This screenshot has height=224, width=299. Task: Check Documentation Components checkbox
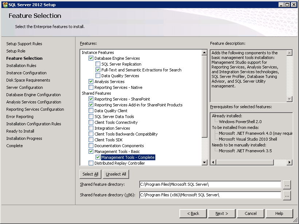(91, 146)
